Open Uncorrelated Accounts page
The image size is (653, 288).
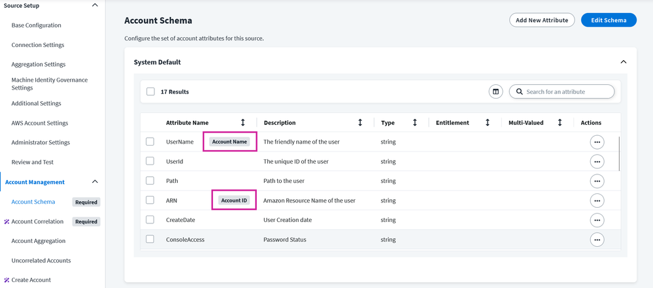[x=41, y=261]
